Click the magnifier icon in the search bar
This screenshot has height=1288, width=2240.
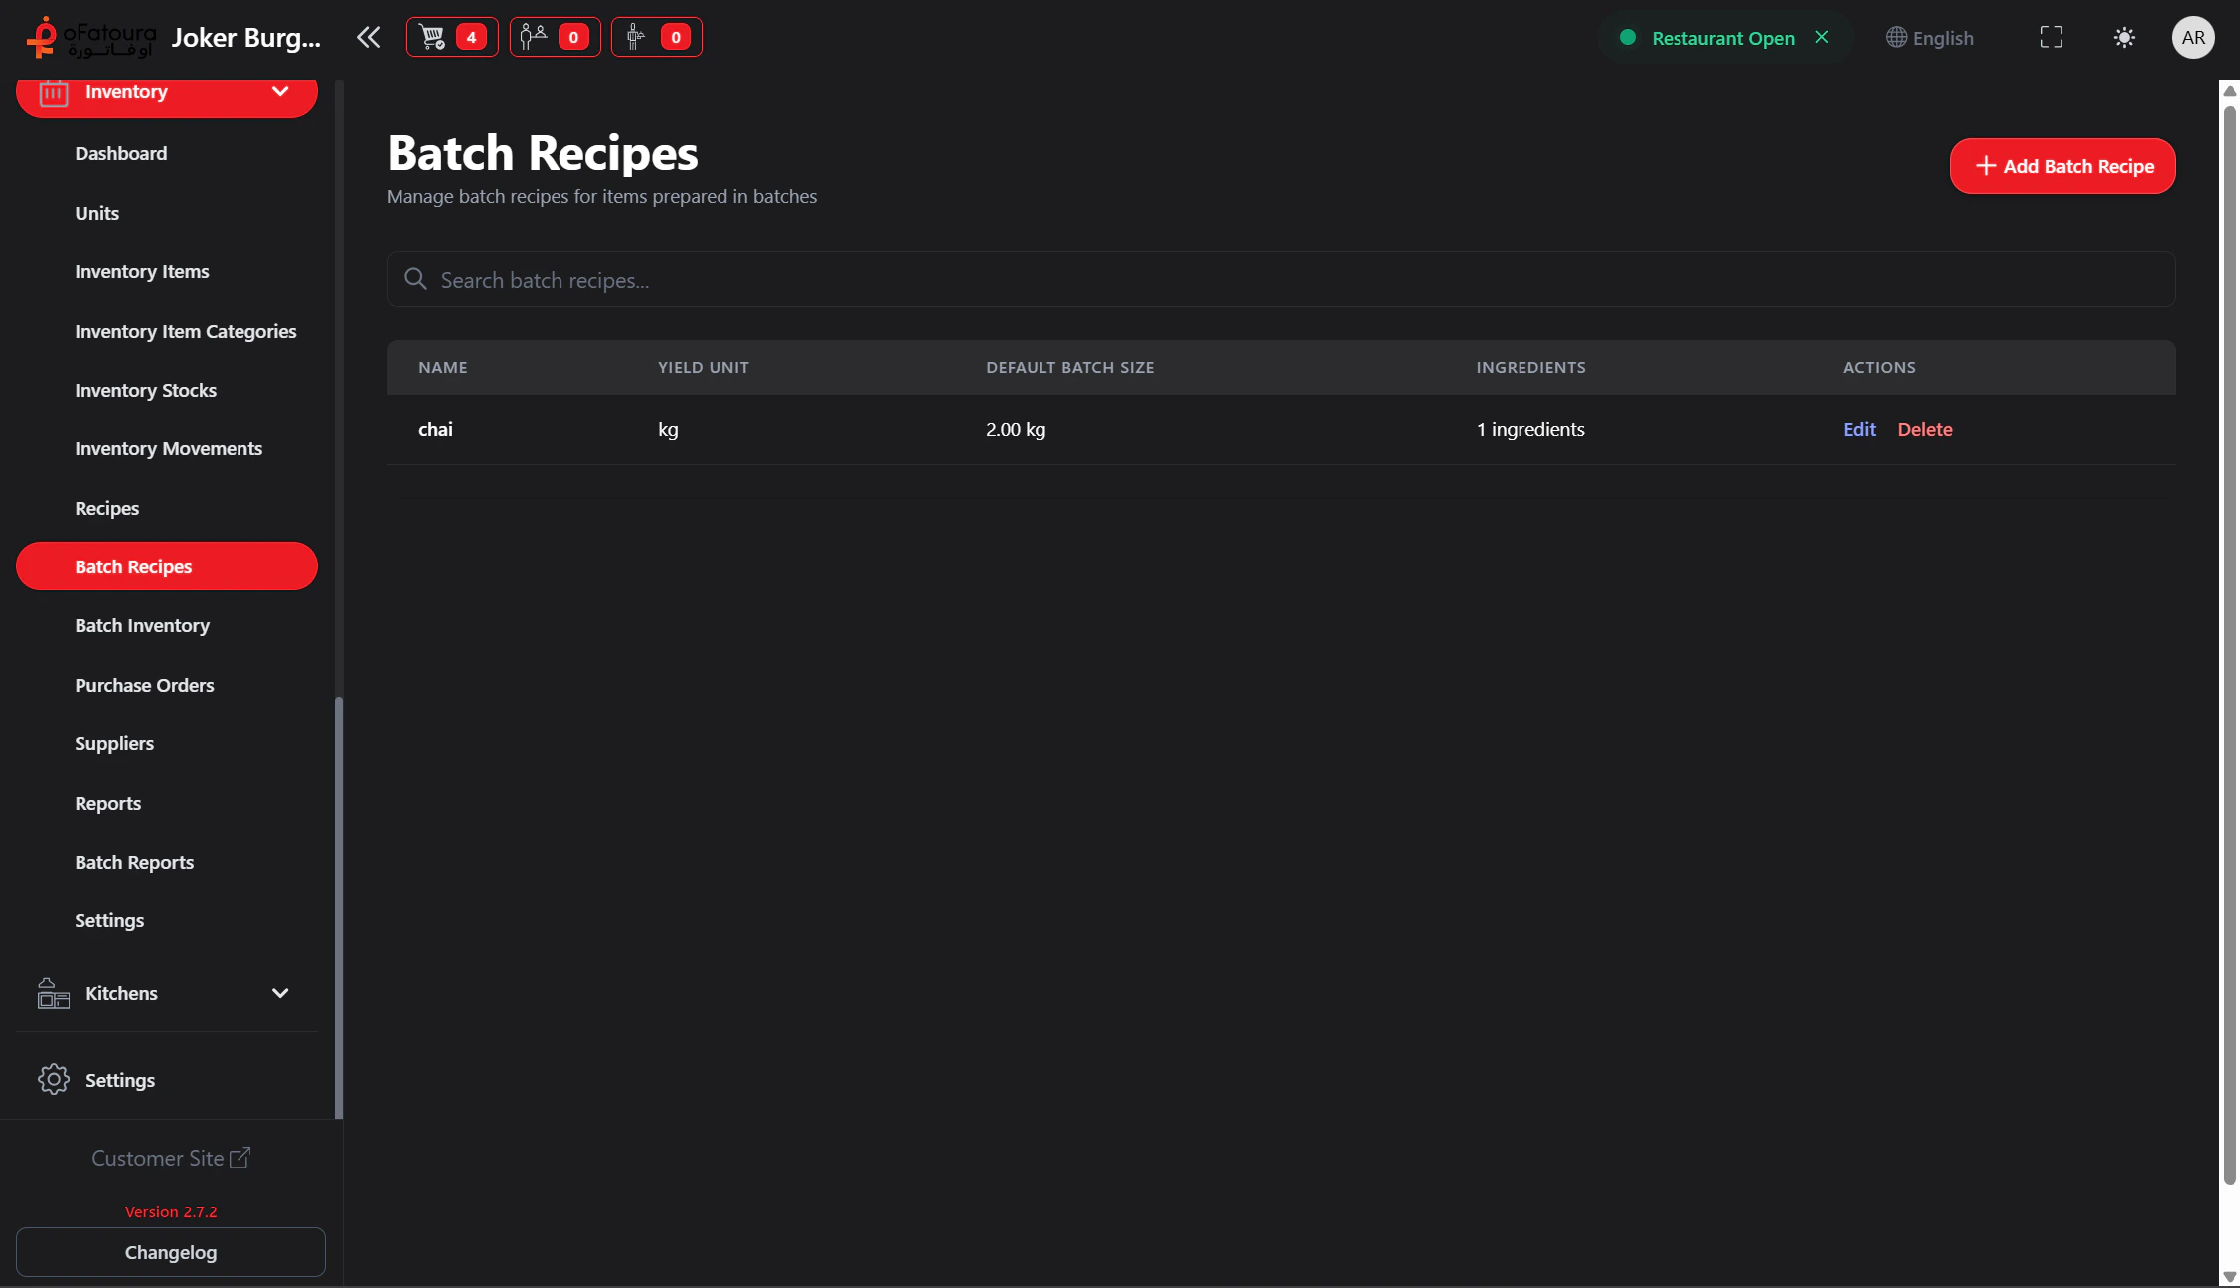tap(415, 279)
